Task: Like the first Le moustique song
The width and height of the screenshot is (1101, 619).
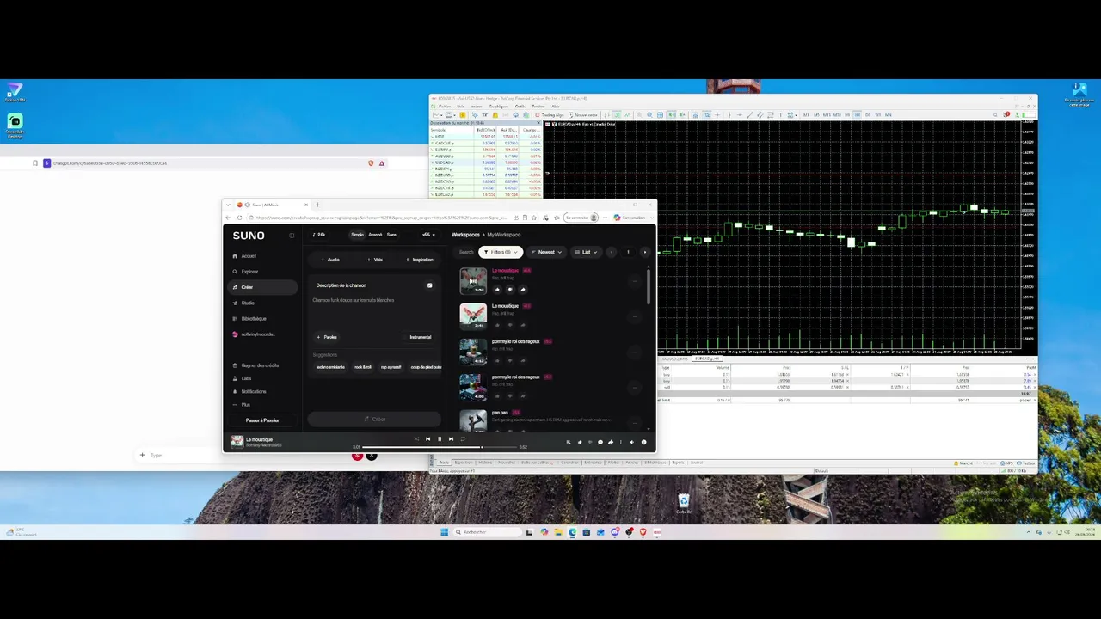Action: pyautogui.click(x=497, y=289)
